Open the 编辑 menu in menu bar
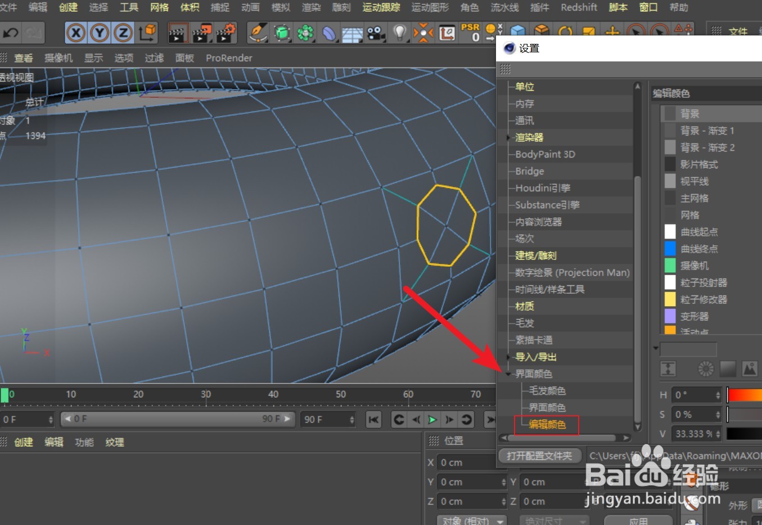Viewport: 762px width, 525px height. [x=38, y=7]
